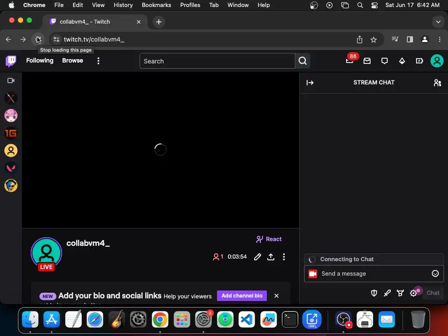
Task: Click the Add channel bio button
Action: click(242, 296)
